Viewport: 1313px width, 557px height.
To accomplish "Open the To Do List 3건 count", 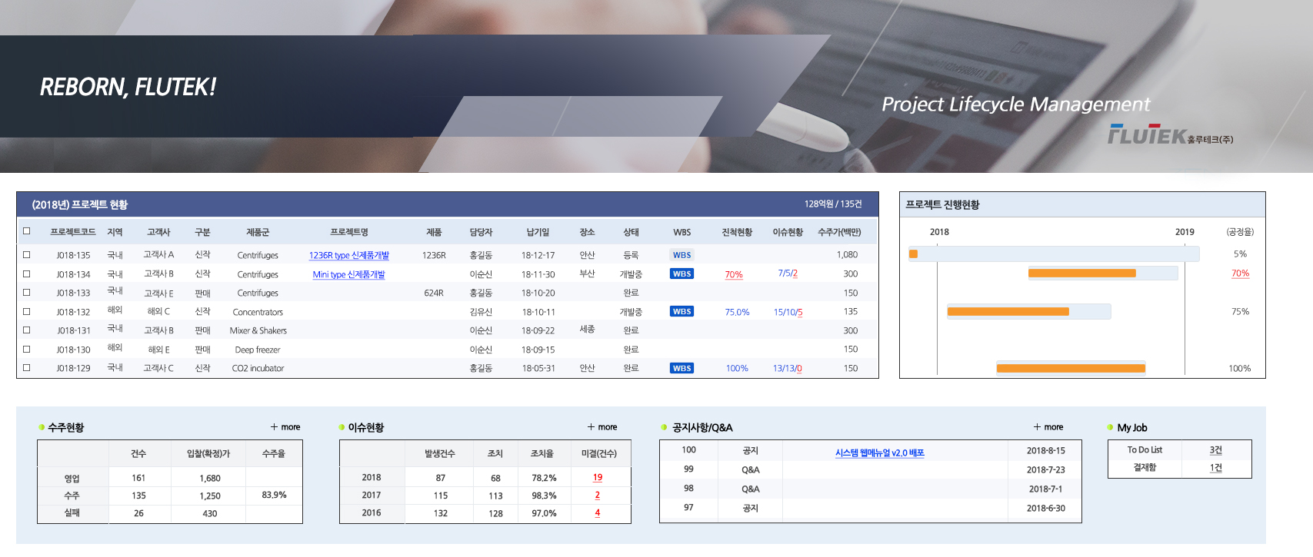I will (1215, 450).
